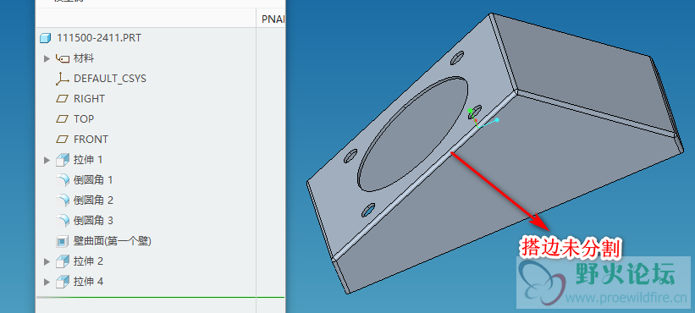Click the 壁曲面(第一个壁) wall feature icon
695x313 pixels.
pyautogui.click(x=63, y=241)
